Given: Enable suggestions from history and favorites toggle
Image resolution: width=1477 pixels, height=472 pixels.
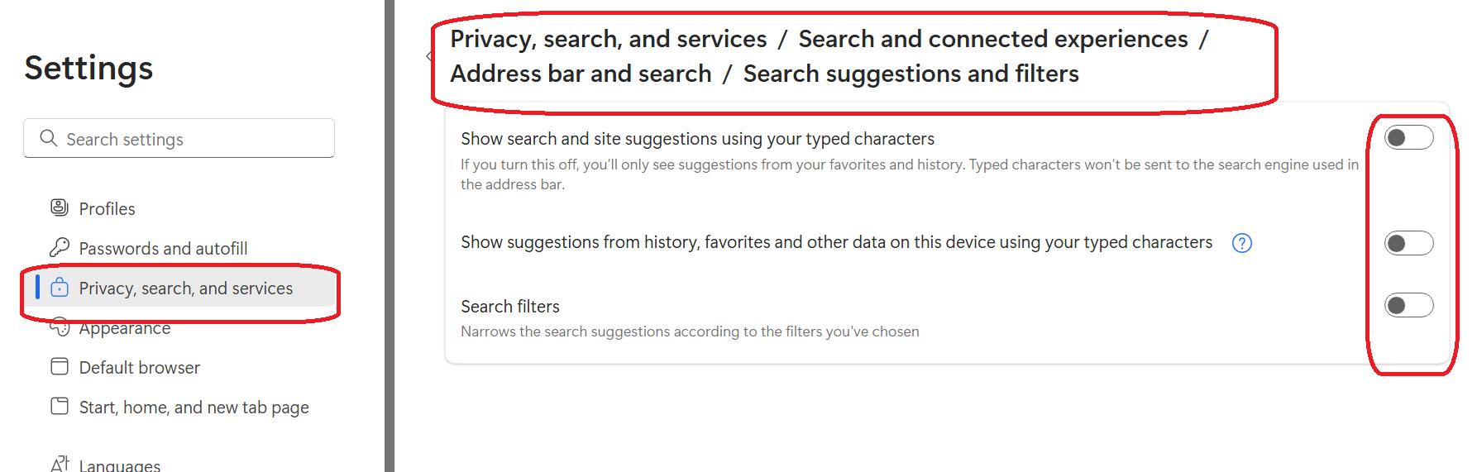Looking at the screenshot, I should tap(1408, 243).
